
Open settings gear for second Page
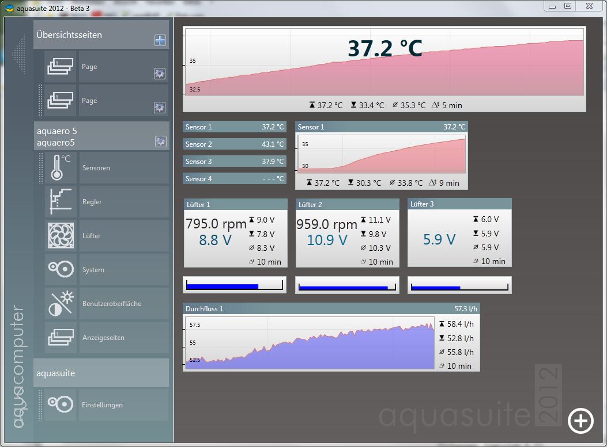pyautogui.click(x=160, y=108)
